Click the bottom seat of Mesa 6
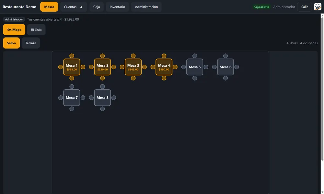 pyautogui.click(x=226, y=78)
